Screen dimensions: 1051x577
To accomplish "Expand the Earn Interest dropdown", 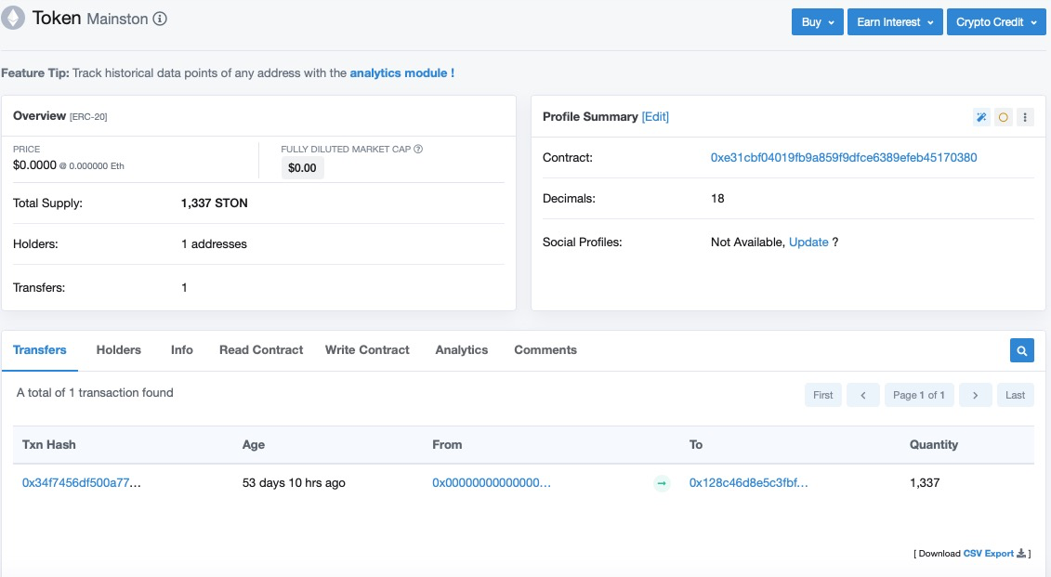I will click(x=895, y=22).
